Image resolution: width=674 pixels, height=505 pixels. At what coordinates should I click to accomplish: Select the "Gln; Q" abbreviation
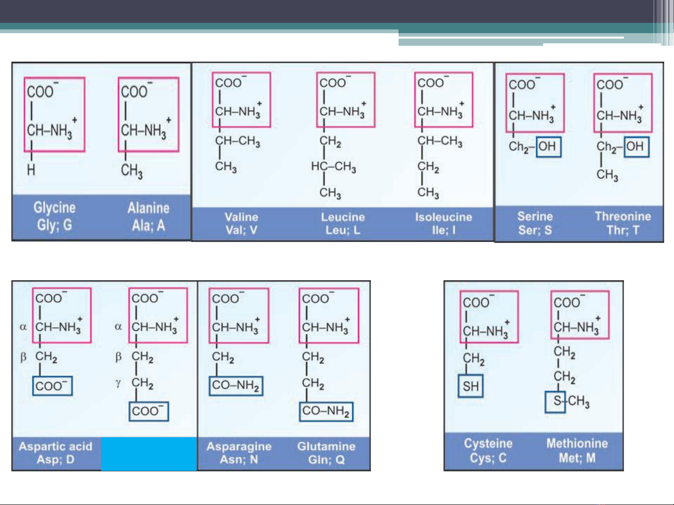(x=326, y=460)
